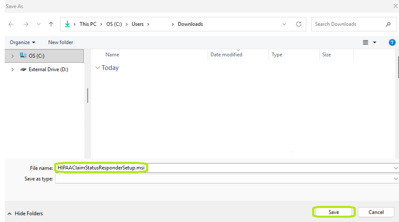Click the Cancel button
Image resolution: width=399 pixels, height=222 pixels.
point(376,212)
